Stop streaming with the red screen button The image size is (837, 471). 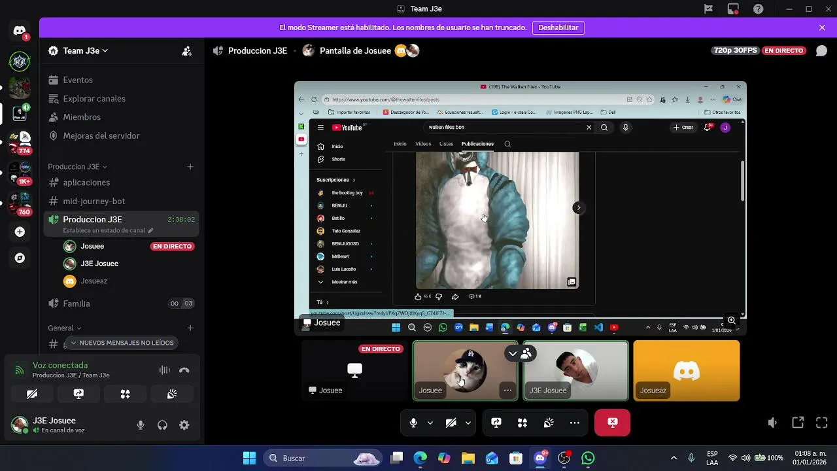pos(613,423)
